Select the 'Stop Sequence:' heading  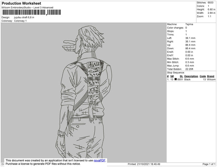click(176, 73)
